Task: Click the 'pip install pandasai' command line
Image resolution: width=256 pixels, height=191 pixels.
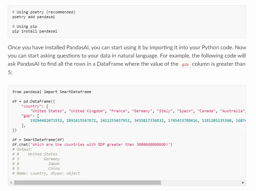Action: pos(35,31)
